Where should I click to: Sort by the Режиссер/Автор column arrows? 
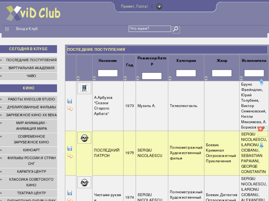pyautogui.click(x=138, y=78)
